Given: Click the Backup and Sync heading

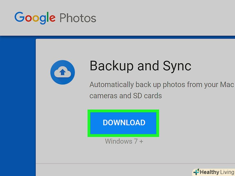Looking at the screenshot, I should [140, 66].
